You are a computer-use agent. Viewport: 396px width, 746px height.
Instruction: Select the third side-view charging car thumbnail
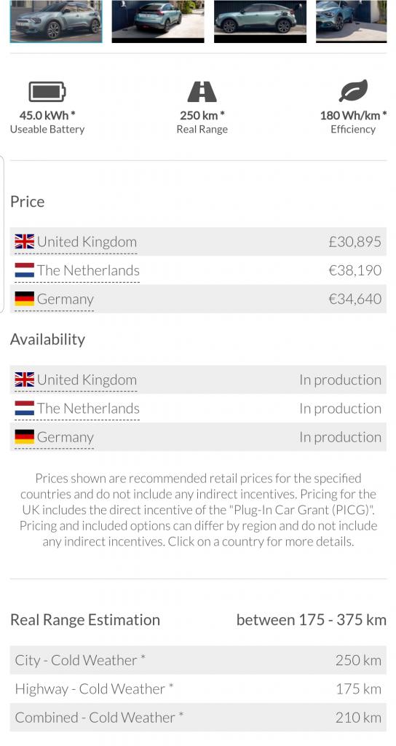click(x=260, y=21)
